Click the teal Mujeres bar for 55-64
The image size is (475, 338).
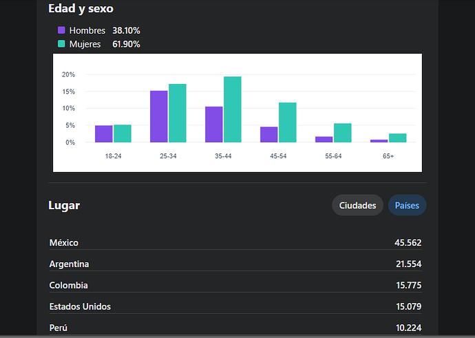[343, 133]
